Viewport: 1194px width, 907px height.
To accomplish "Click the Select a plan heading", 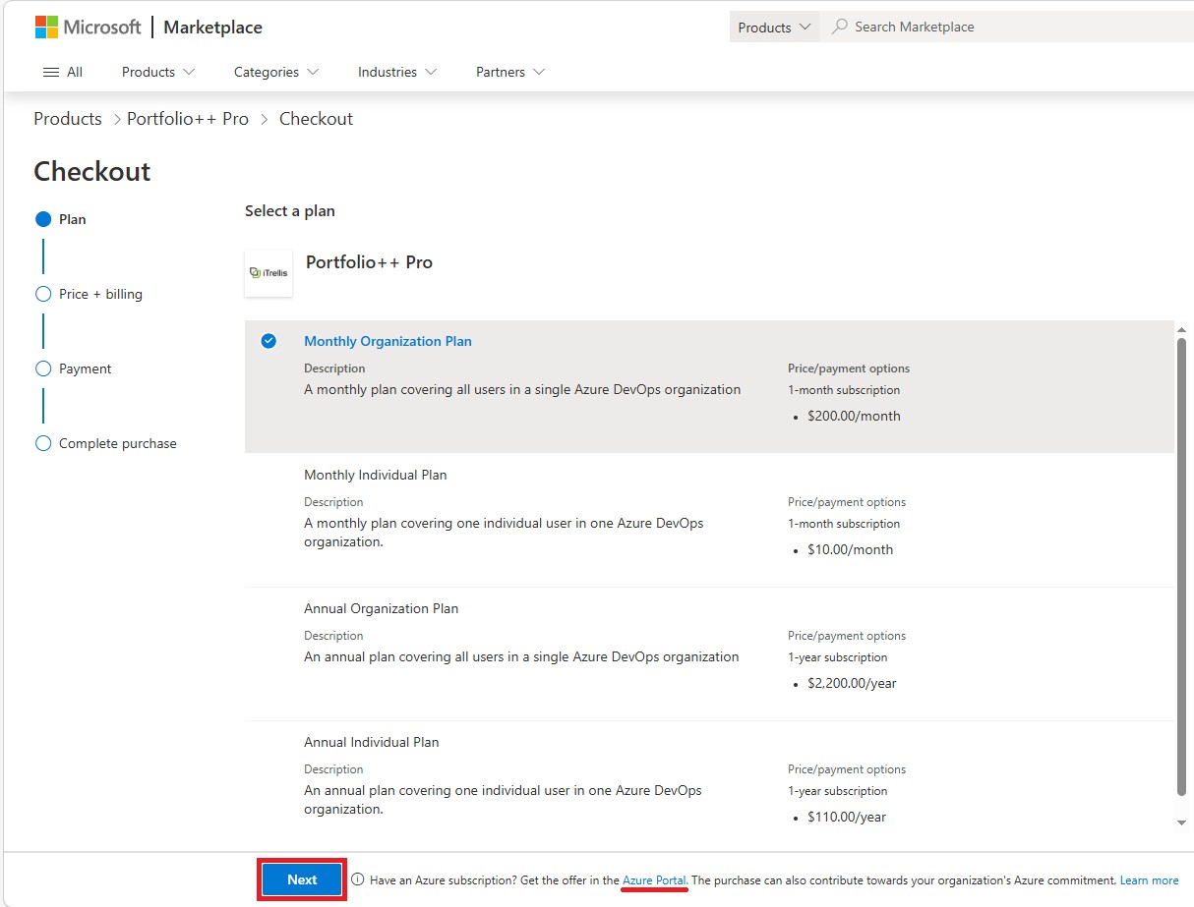I will pos(290,211).
